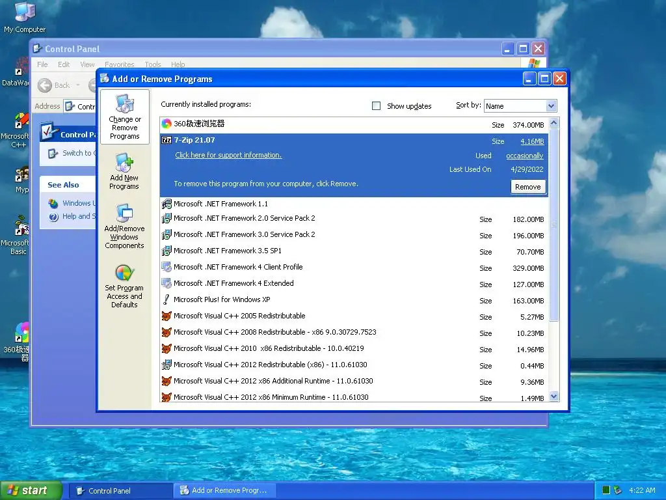This screenshot has height=500, width=666.
Task: Click icon of Microsoft .NET Framework 1.1
Action: pos(166,204)
